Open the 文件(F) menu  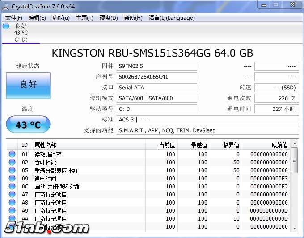[x=14, y=18]
